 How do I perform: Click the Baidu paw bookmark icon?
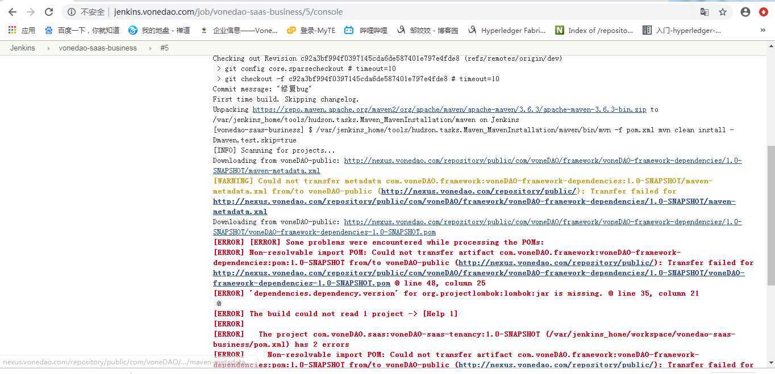(49, 30)
